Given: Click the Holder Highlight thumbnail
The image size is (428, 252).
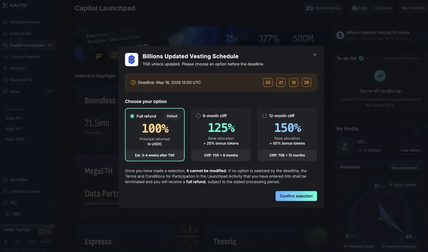Looking at the screenshot, I should (46, 231).
